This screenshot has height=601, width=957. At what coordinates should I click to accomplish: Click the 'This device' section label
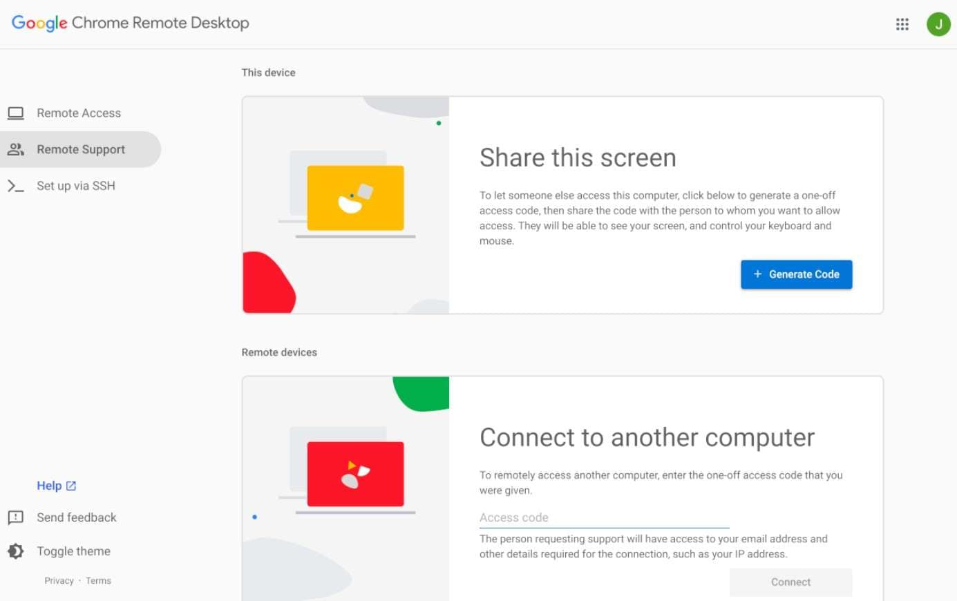pos(268,73)
